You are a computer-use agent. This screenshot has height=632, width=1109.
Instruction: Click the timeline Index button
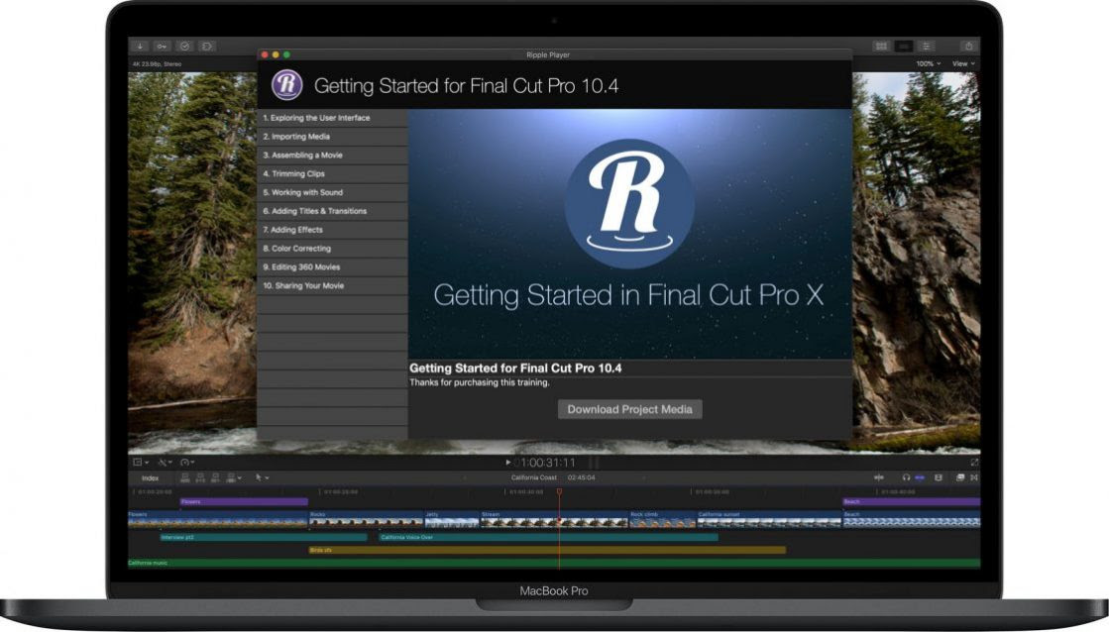(x=150, y=478)
